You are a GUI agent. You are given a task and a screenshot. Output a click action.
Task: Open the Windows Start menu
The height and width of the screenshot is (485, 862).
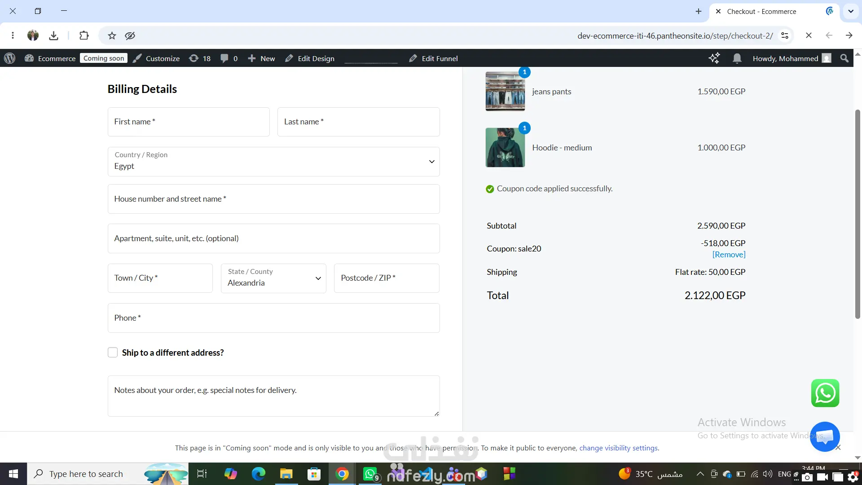click(x=13, y=474)
